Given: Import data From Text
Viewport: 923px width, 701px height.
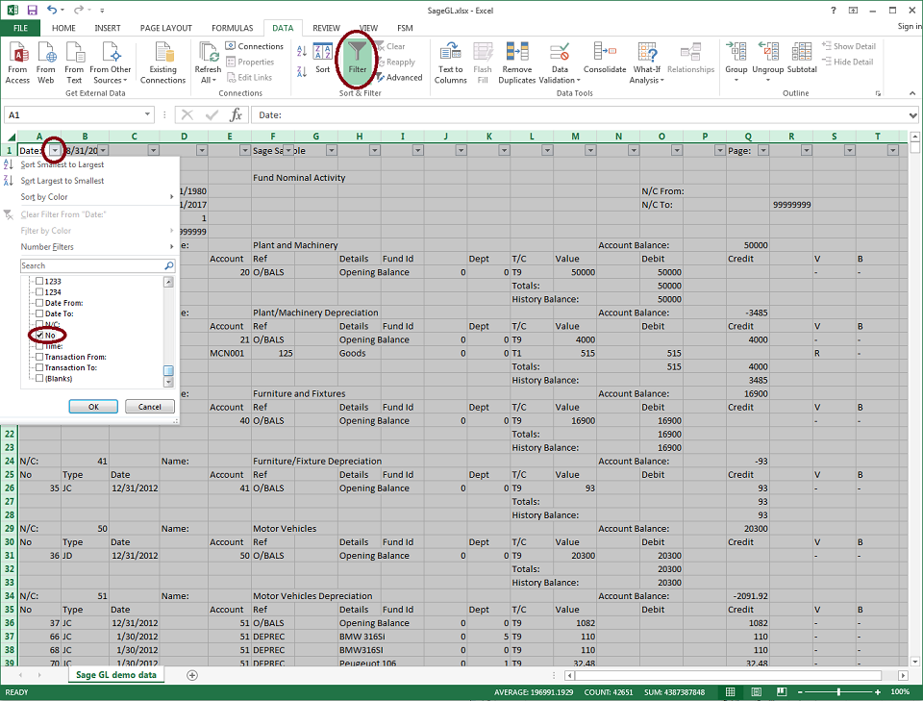Looking at the screenshot, I should [74, 63].
